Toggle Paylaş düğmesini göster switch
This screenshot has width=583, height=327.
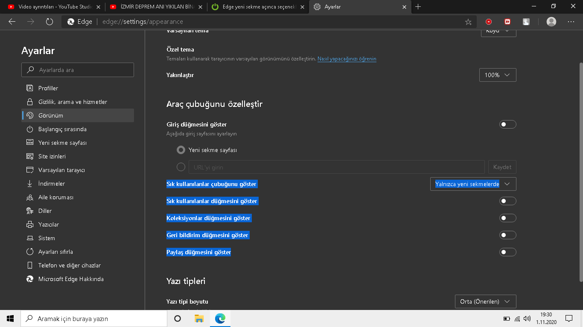(x=508, y=252)
